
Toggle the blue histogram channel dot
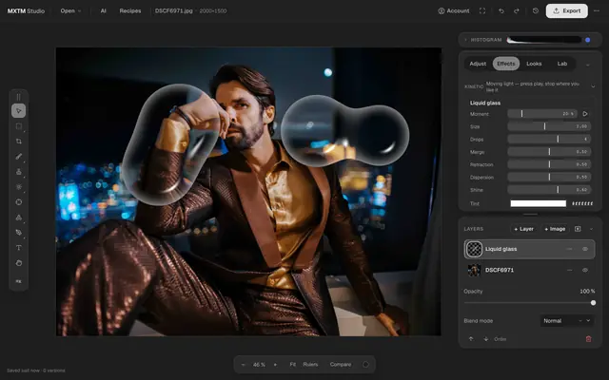click(588, 40)
